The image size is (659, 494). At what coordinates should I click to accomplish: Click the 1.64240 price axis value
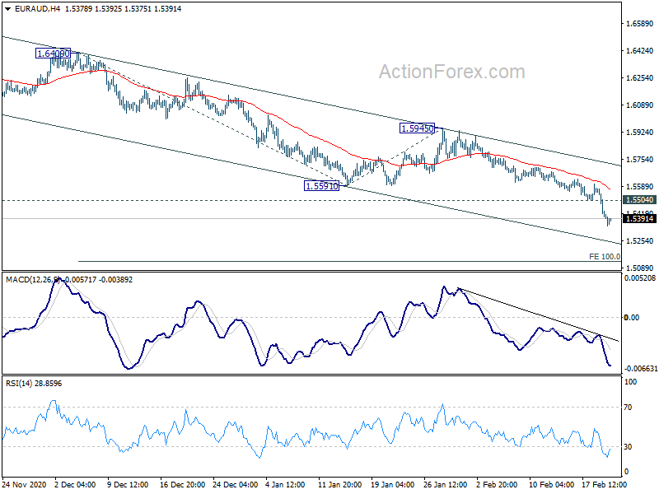click(640, 51)
